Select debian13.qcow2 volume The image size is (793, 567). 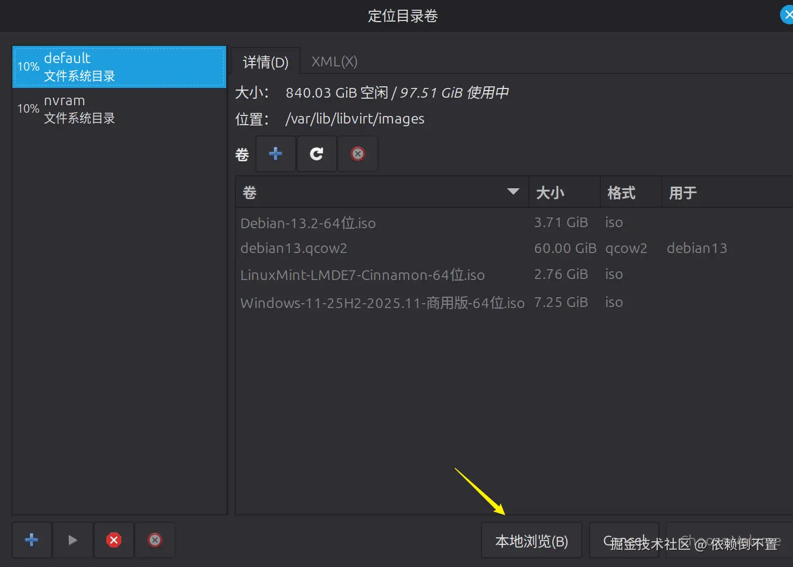(294, 248)
